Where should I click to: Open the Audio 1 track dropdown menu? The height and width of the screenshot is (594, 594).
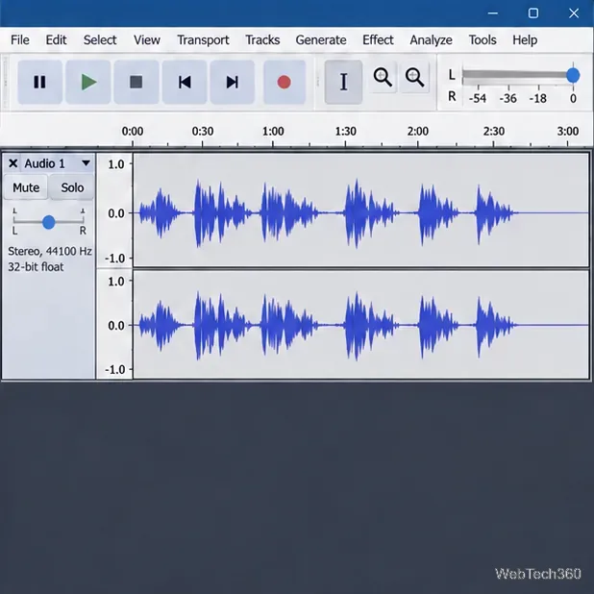coord(86,163)
